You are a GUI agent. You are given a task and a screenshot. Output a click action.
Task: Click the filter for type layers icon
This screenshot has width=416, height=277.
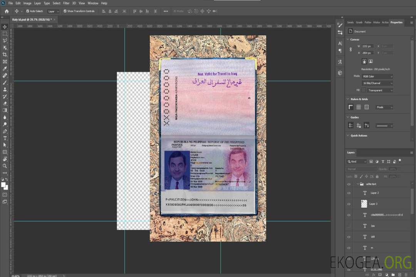click(x=383, y=162)
